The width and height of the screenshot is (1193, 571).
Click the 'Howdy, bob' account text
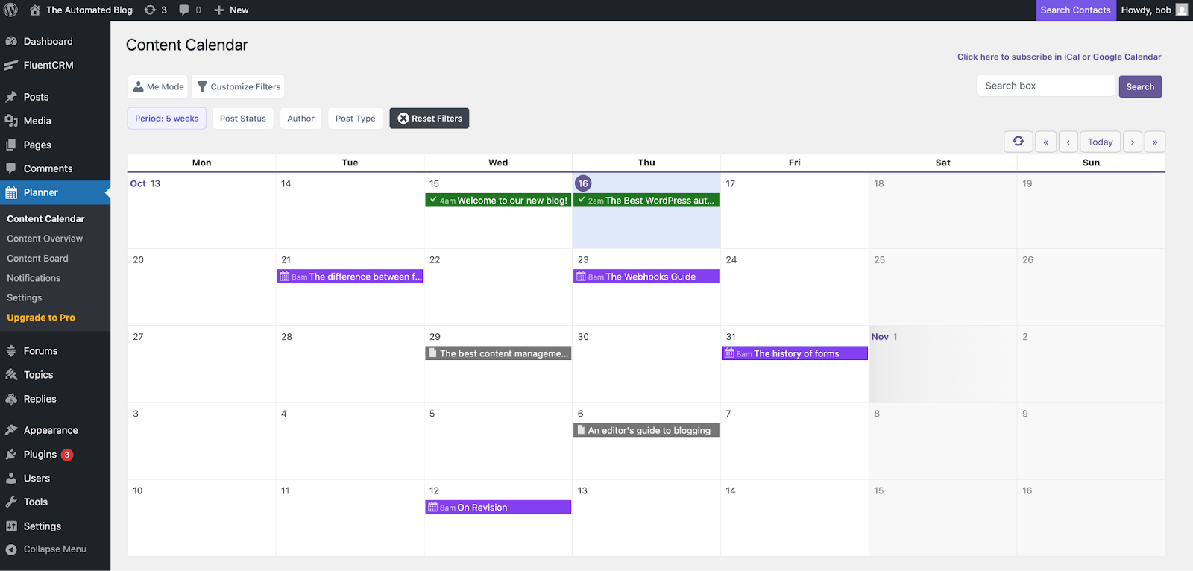click(1146, 10)
